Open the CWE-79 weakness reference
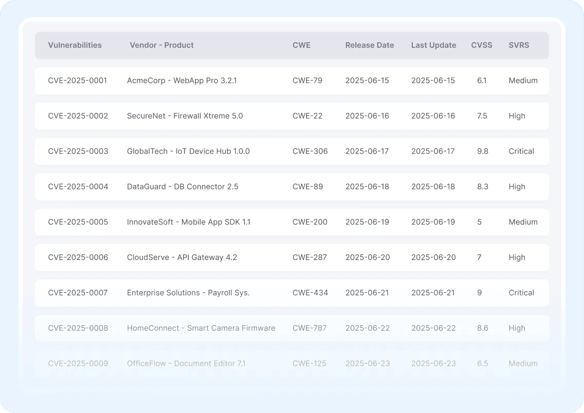The image size is (584, 413). [x=307, y=81]
